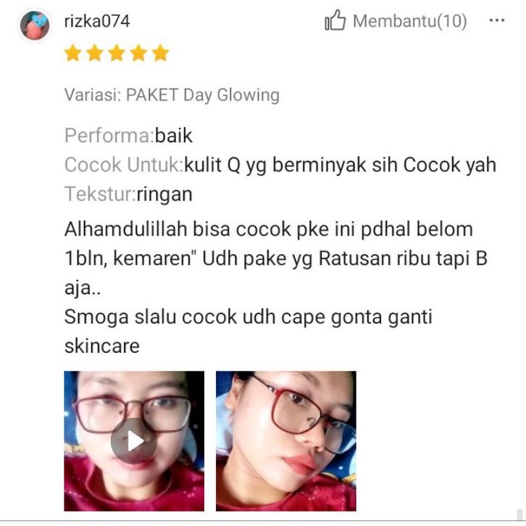This screenshot has height=526, width=526.
Task: Click the Membantu(10) helpful count label
Action: point(409,21)
